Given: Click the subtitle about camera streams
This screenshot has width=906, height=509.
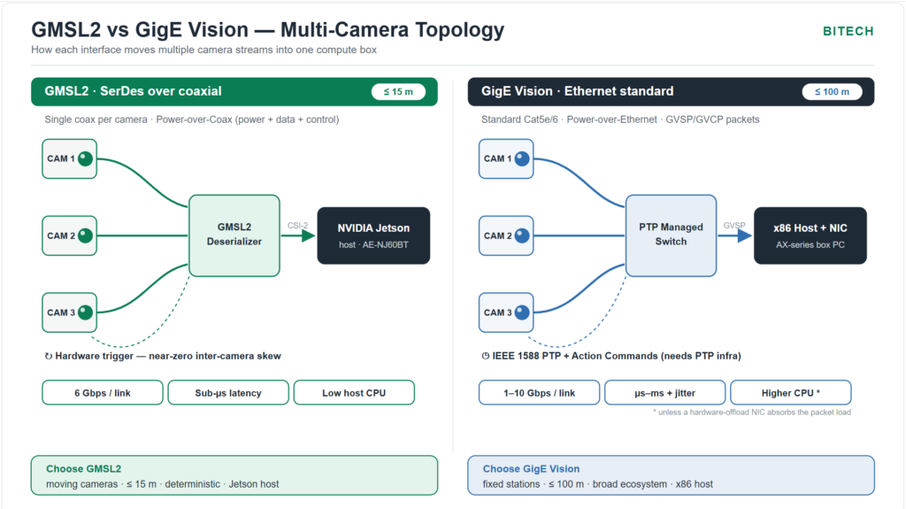Looking at the screenshot, I should (204, 50).
